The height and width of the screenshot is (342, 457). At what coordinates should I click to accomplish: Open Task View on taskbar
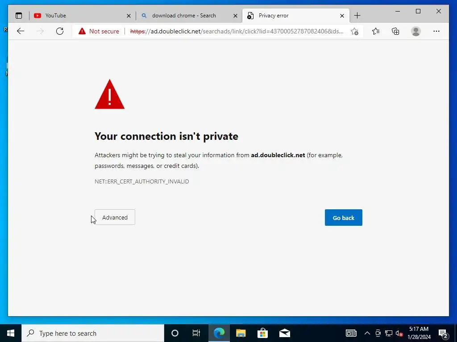[196, 333]
